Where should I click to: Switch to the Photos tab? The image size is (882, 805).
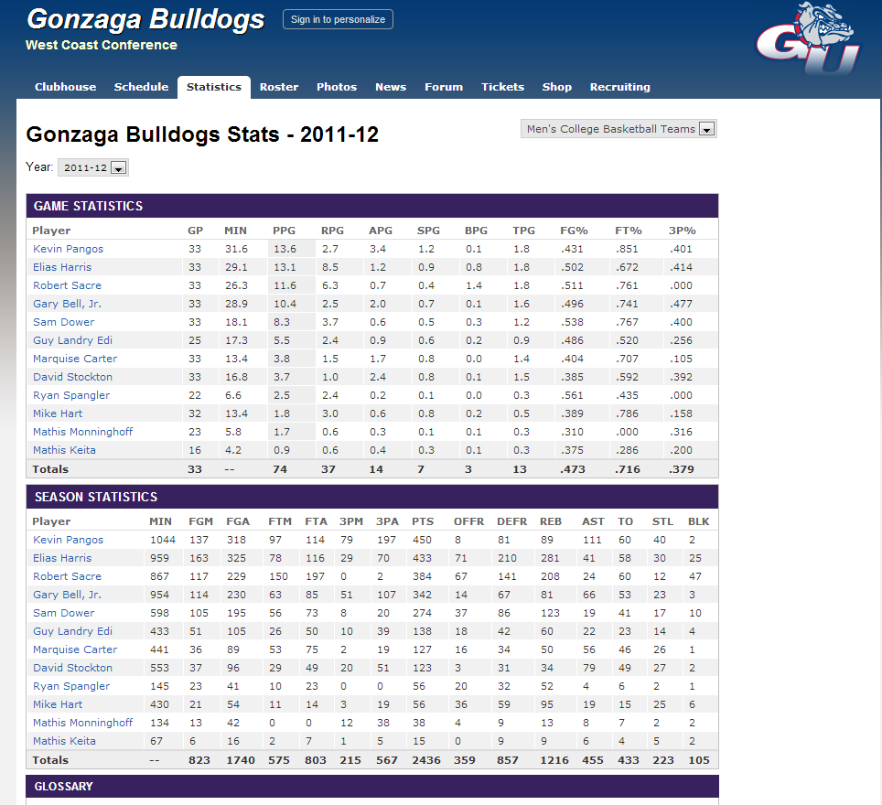click(x=337, y=87)
